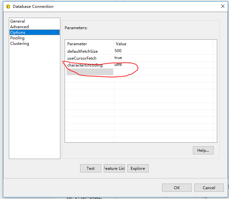Select the true value cell
The width and height of the screenshot is (229, 199).
pyautogui.click(x=164, y=58)
